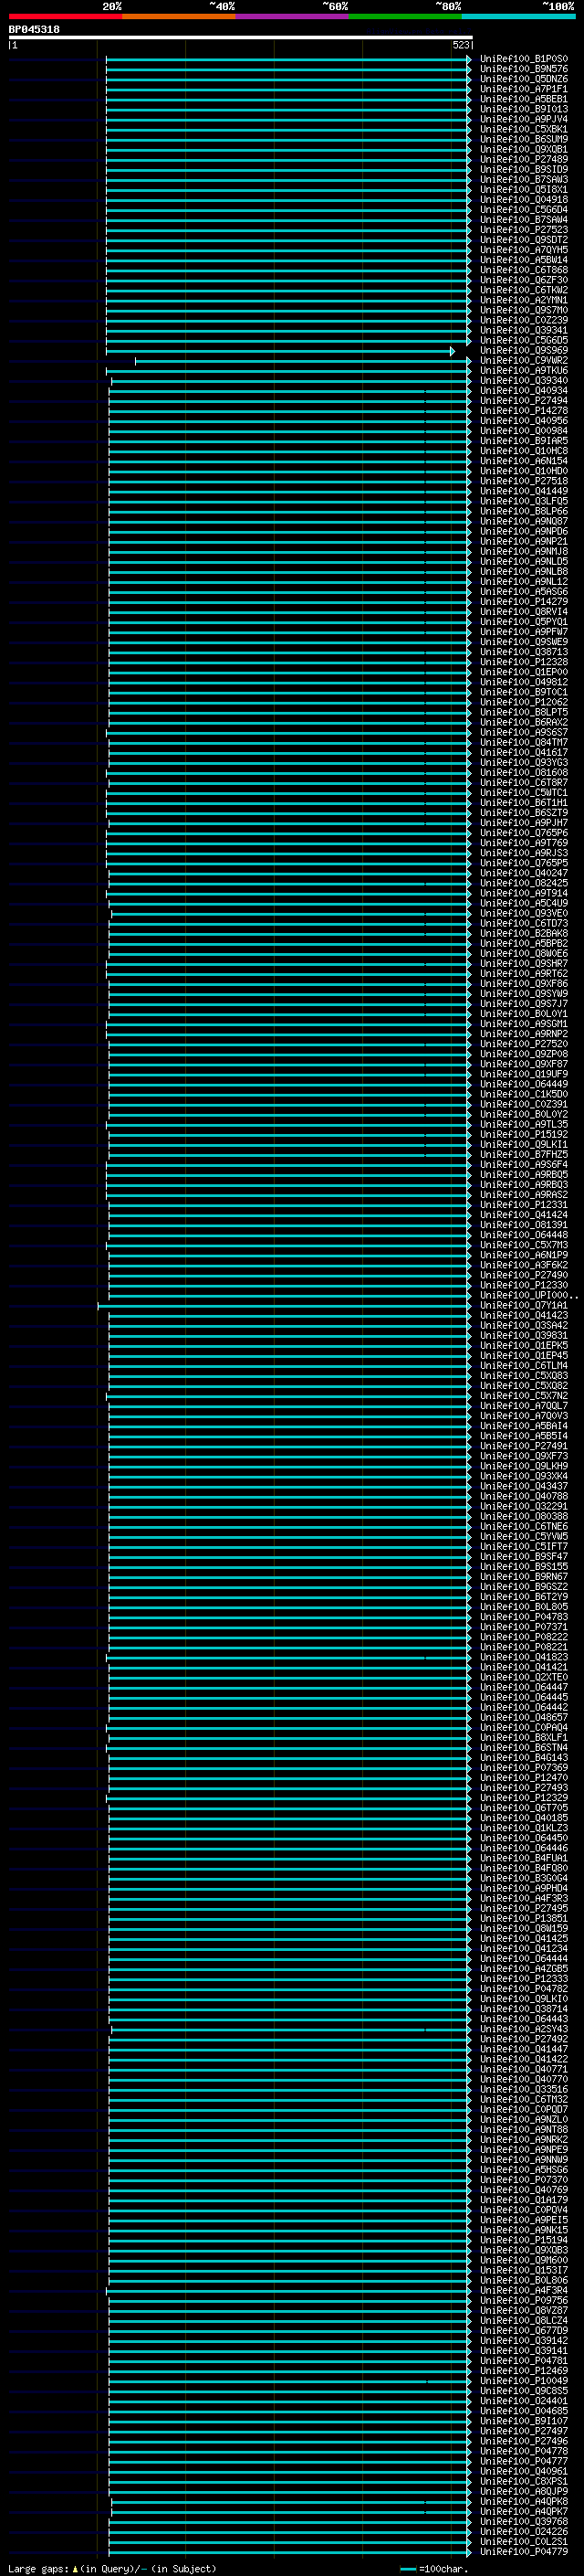This screenshot has height=2576, width=584.
Task: Click the purple ~60% legend segment
Action: click(x=293, y=16)
